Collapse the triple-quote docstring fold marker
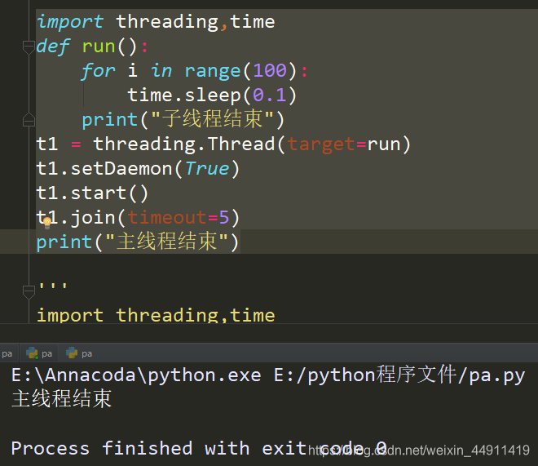 coord(29,292)
